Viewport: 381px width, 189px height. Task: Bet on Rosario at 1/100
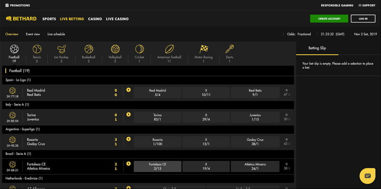point(157,142)
